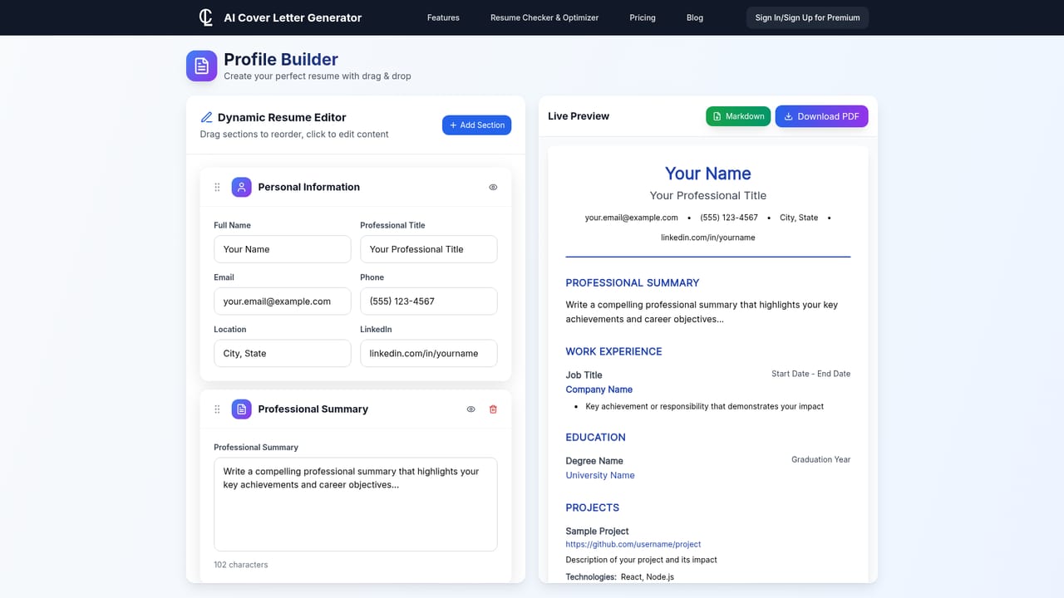The width and height of the screenshot is (1064, 598).
Task: Open Resume Checker & Optimizer page
Action: click(544, 17)
